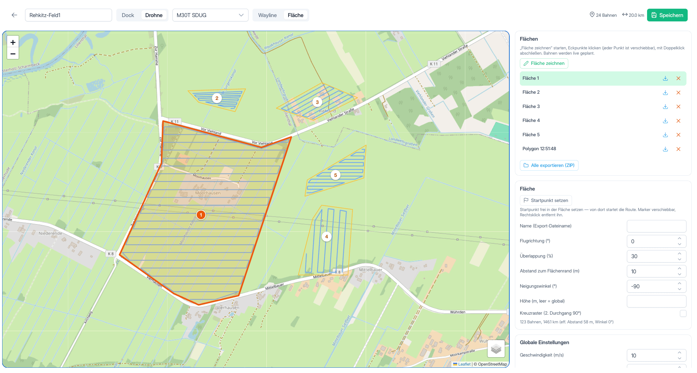Switch to Dock mode
This screenshot has width=697, height=373.
point(128,15)
